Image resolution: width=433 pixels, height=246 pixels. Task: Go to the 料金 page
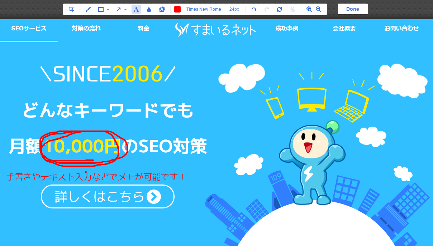pyautogui.click(x=143, y=28)
